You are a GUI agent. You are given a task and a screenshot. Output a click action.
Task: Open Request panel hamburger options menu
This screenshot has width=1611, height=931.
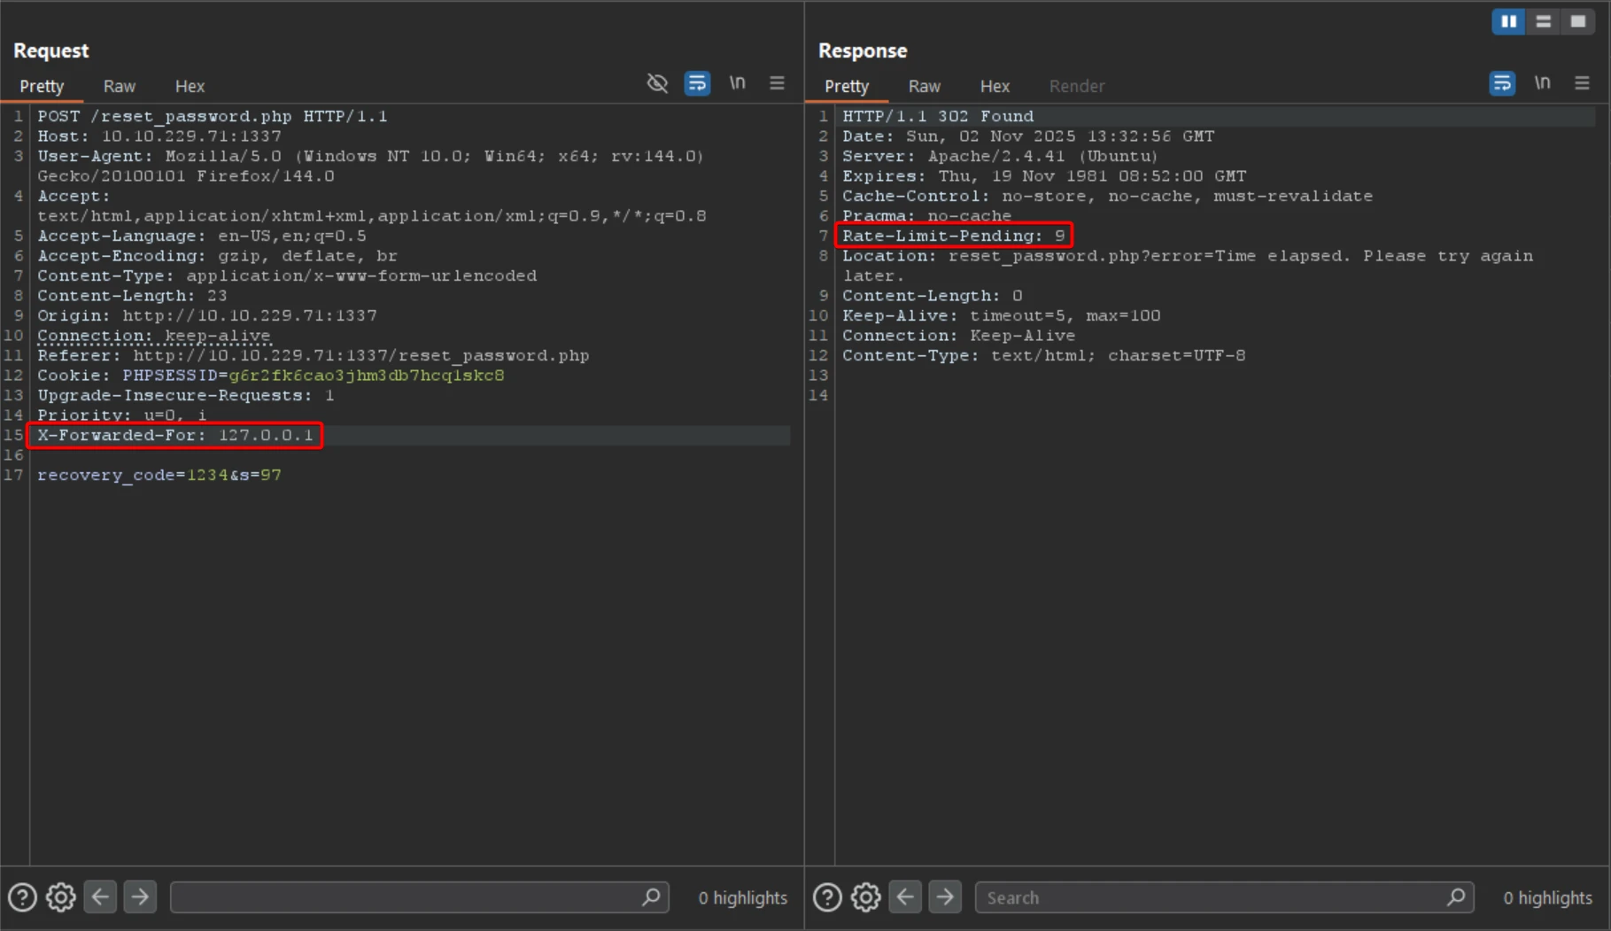point(777,83)
